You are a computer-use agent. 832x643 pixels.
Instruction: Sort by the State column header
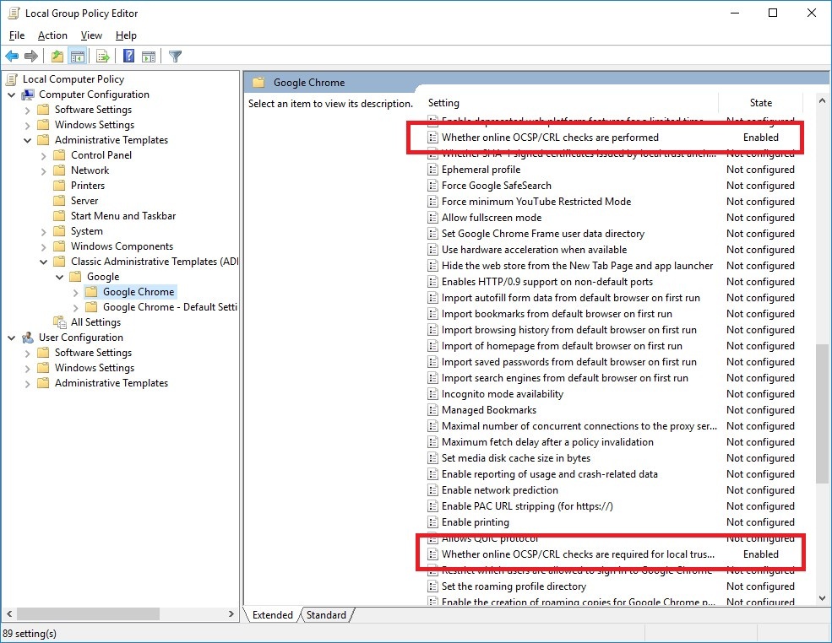point(761,103)
